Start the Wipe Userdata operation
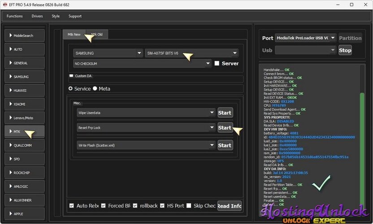 225,113
